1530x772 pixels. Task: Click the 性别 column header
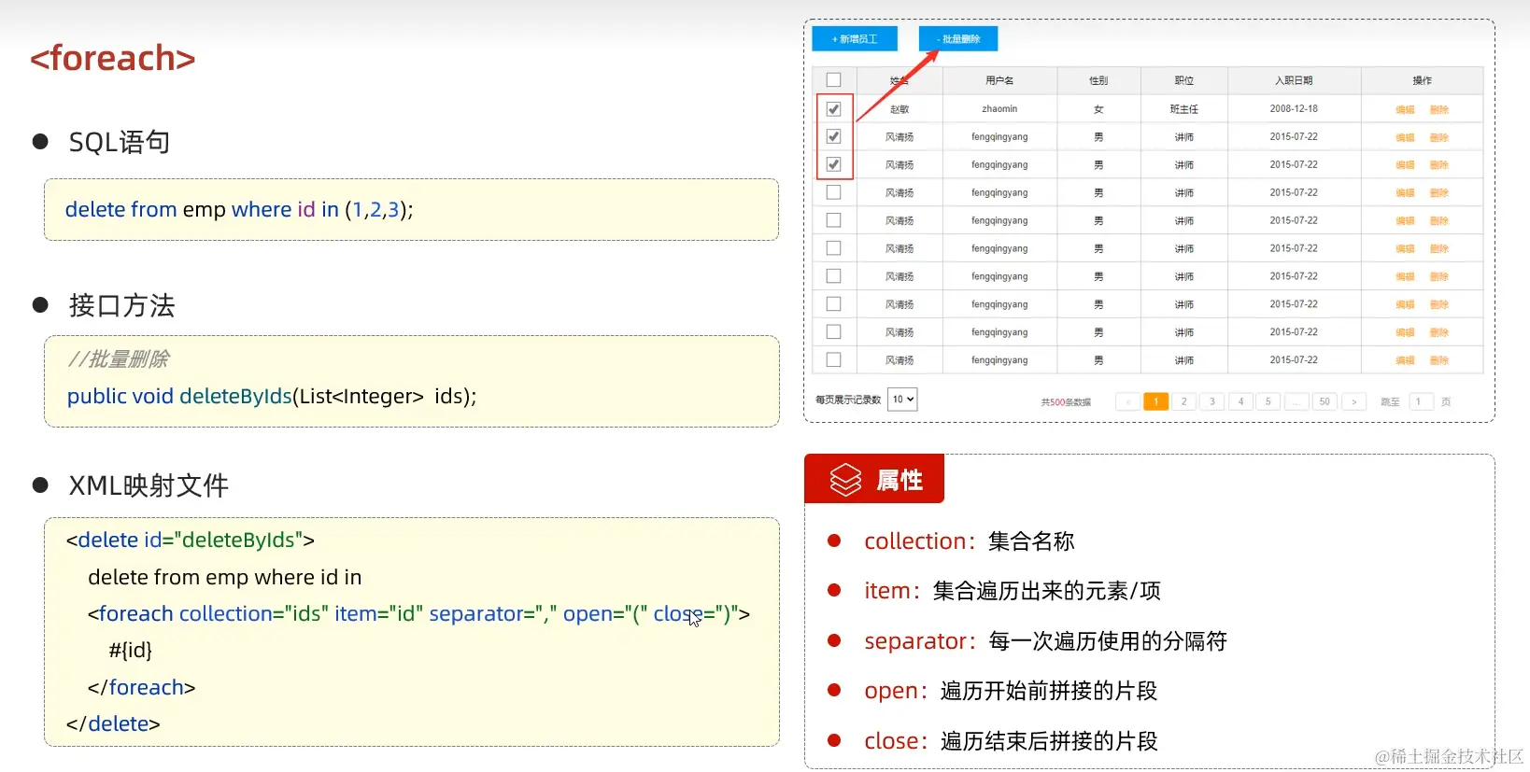click(1098, 80)
